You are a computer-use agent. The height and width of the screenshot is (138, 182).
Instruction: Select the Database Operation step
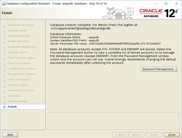(21, 25)
